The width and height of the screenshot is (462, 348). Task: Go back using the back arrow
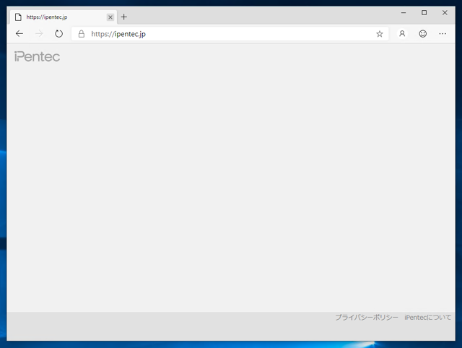coord(19,34)
